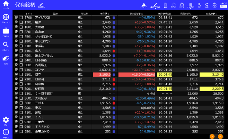228x139 pixels.
Task: Tick the checkbox for 6301 コマツ
Action: 21,70
